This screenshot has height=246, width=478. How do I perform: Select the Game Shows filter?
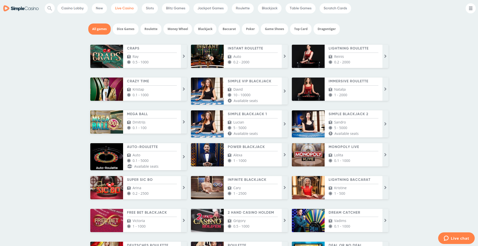pyautogui.click(x=274, y=29)
